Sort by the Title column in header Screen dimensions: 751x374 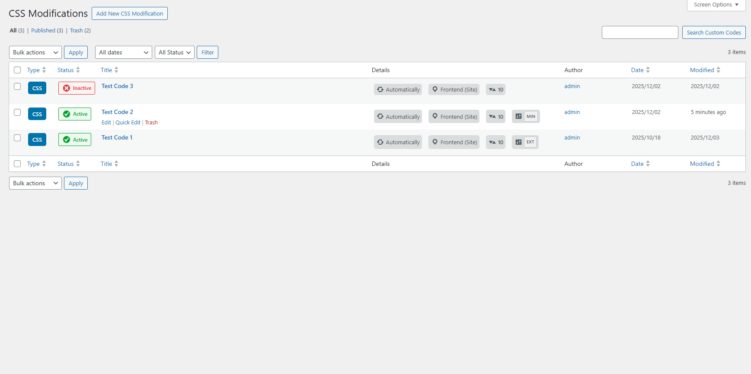[109, 70]
